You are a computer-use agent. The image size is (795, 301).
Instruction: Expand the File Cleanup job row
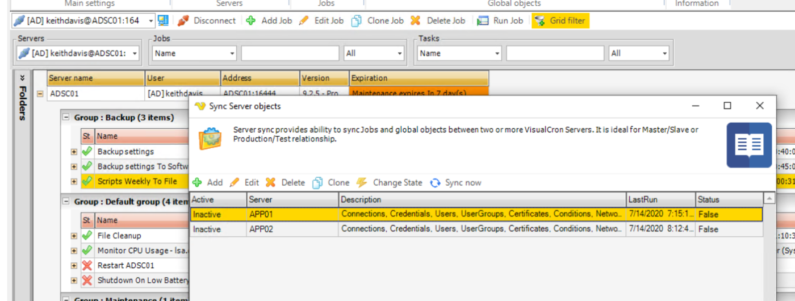[x=74, y=236]
